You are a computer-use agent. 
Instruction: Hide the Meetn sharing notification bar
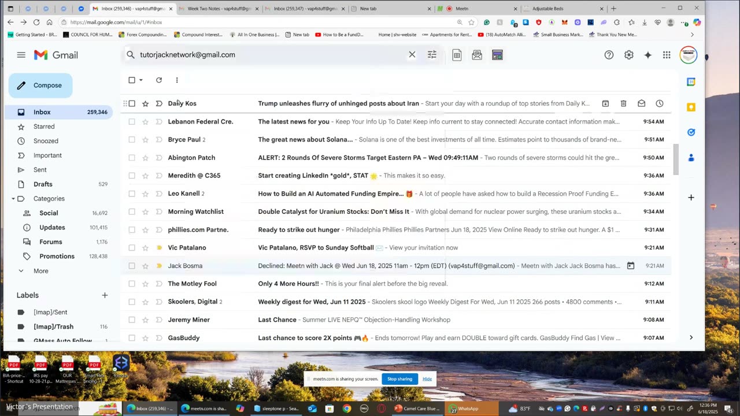click(x=427, y=379)
